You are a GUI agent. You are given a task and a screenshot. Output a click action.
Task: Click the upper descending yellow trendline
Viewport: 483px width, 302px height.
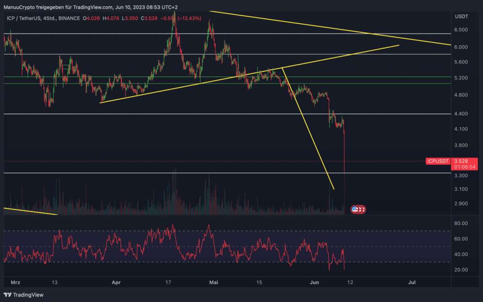point(330,28)
